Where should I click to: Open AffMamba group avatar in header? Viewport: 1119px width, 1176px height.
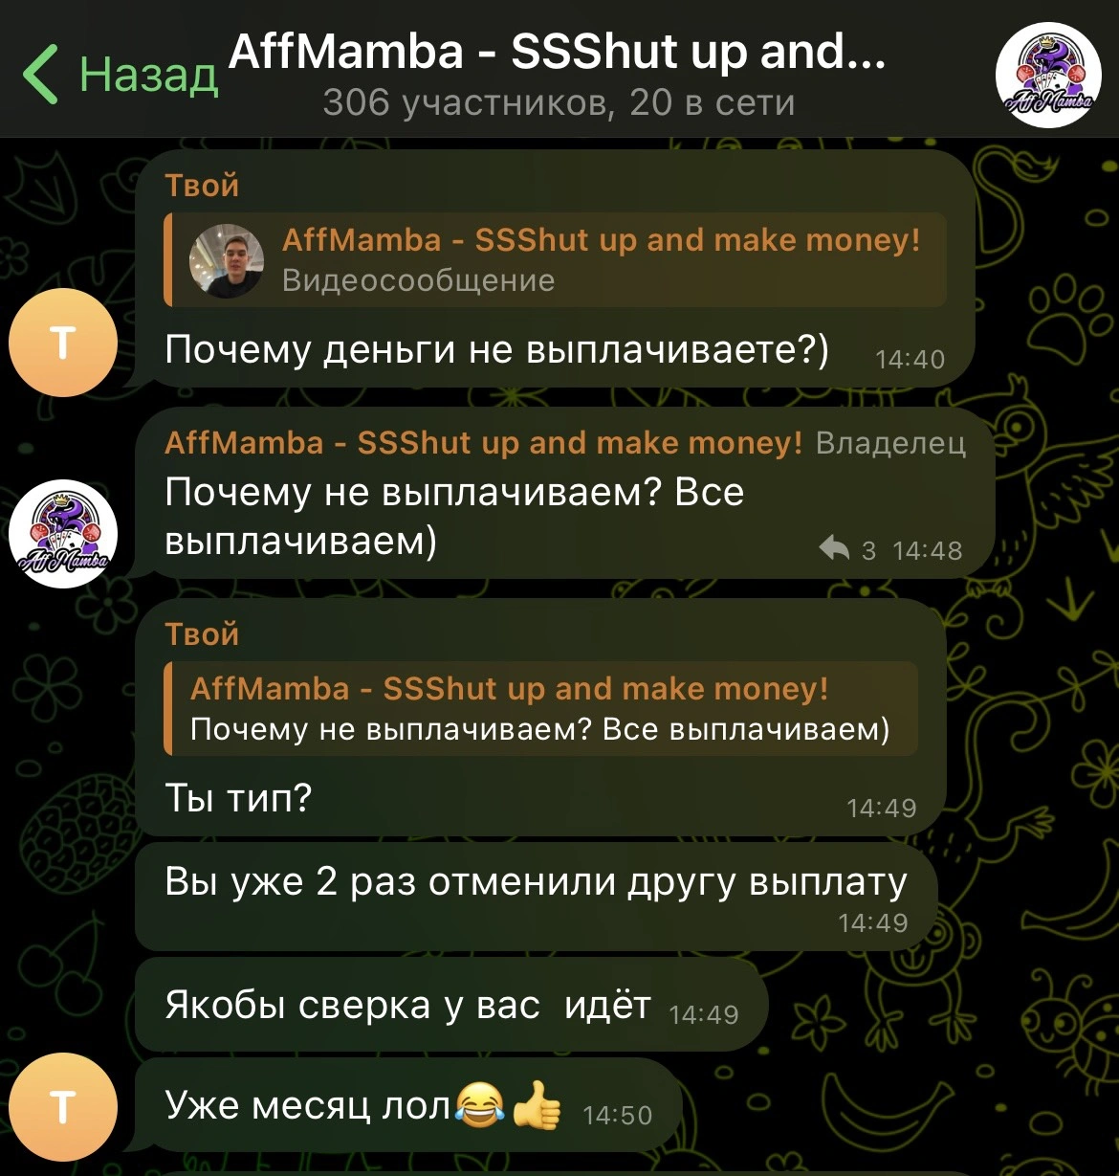pyautogui.click(x=1048, y=76)
